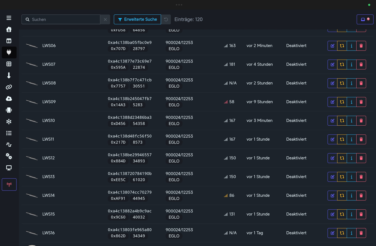Open the grid tiles icon in sidebar
376x246 pixels.
pos(9,64)
